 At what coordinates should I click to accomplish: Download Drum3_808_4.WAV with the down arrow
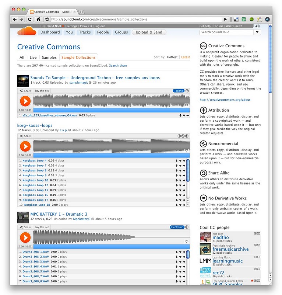pos(177,267)
